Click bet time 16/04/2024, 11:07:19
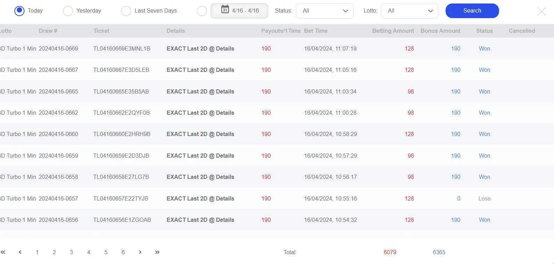The image size is (554, 264). 330,48
